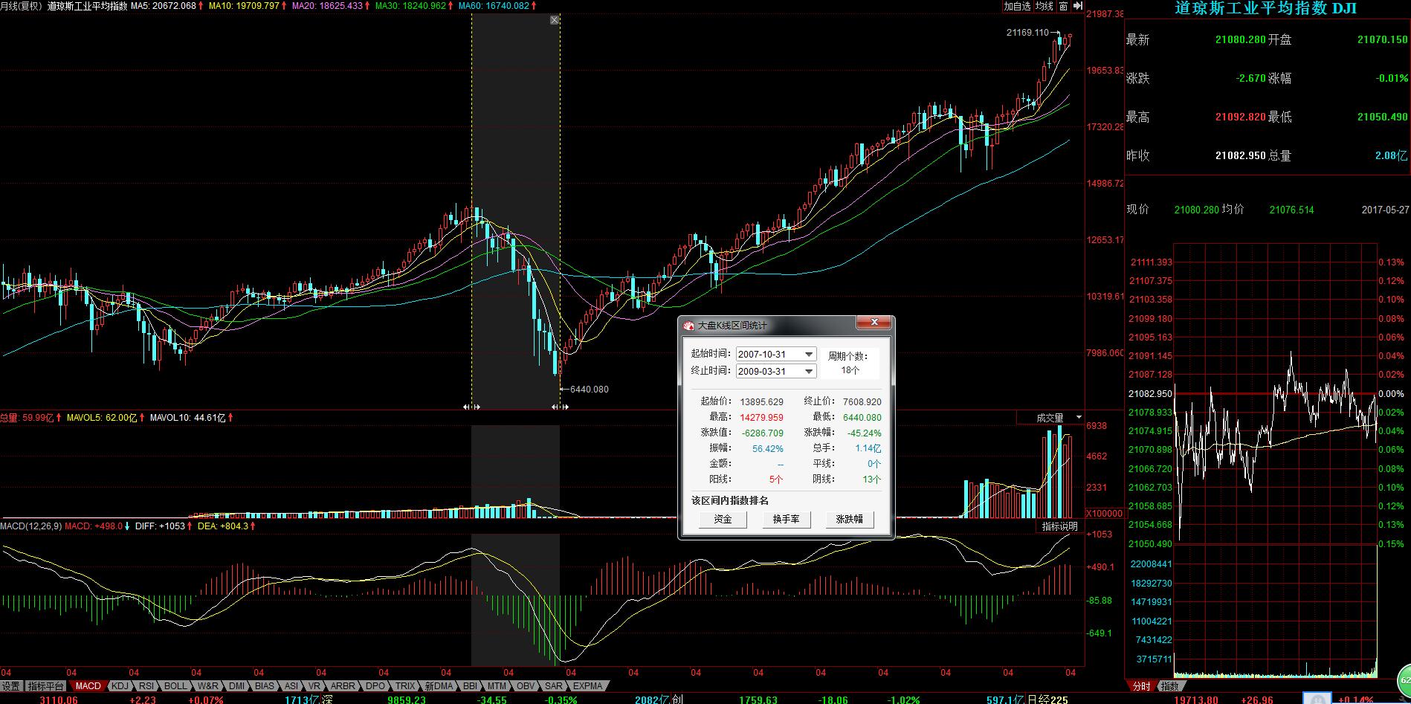This screenshot has height=704, width=1411.
Task: Switch to the DPO indicator tab
Action: pos(376,686)
